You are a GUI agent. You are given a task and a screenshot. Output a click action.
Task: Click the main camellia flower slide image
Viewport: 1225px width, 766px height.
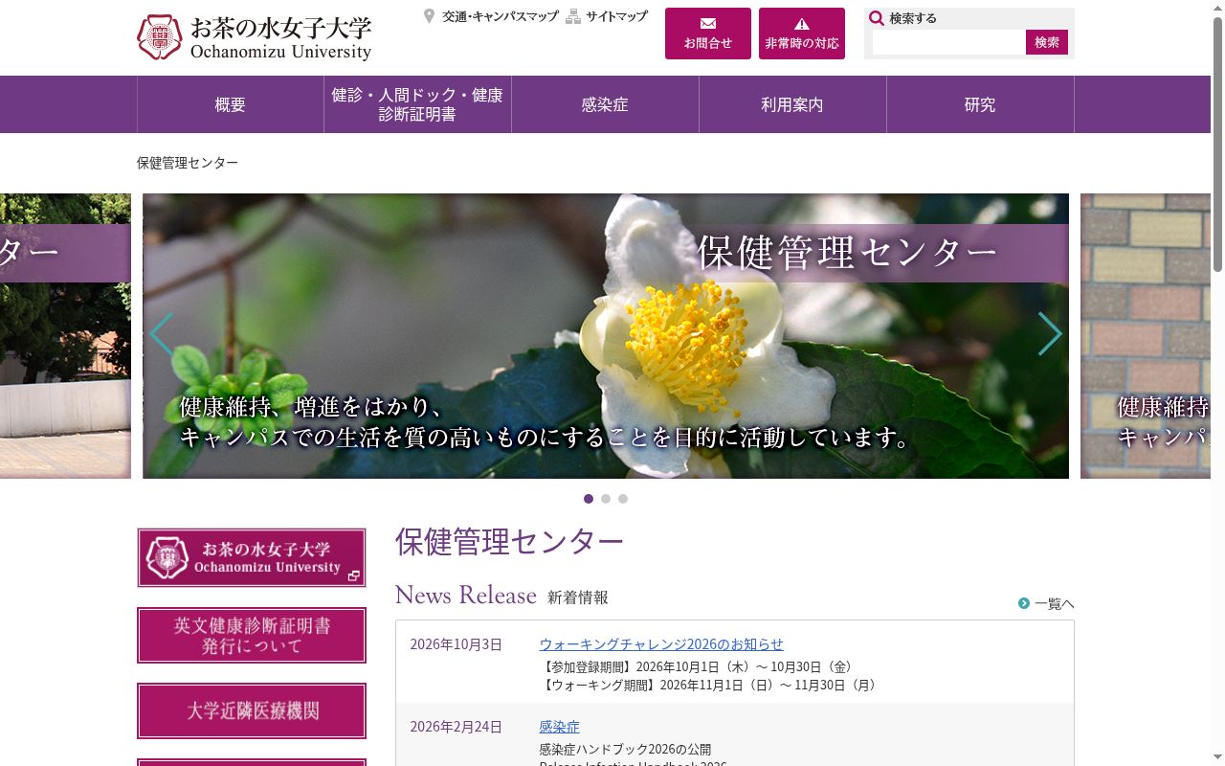(x=606, y=336)
